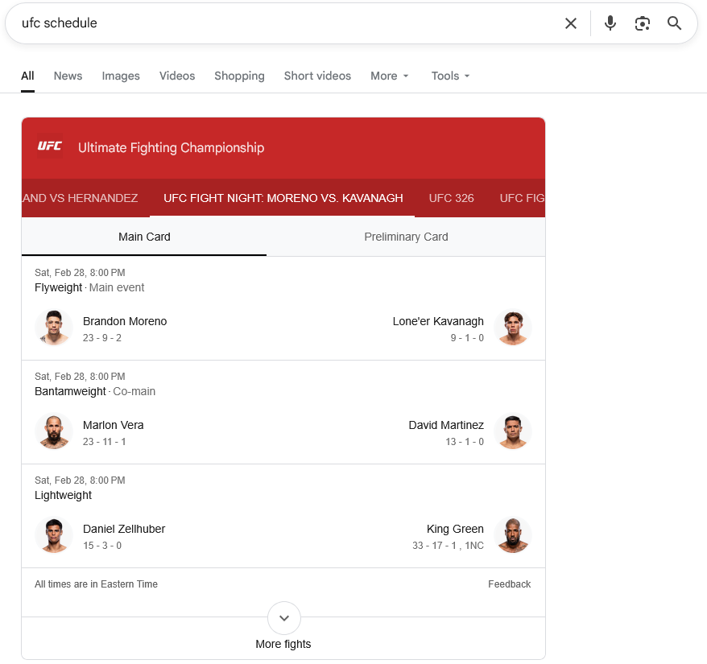Open Lone'er Kavanagh's name link
The width and height of the screenshot is (707, 664).
(438, 321)
